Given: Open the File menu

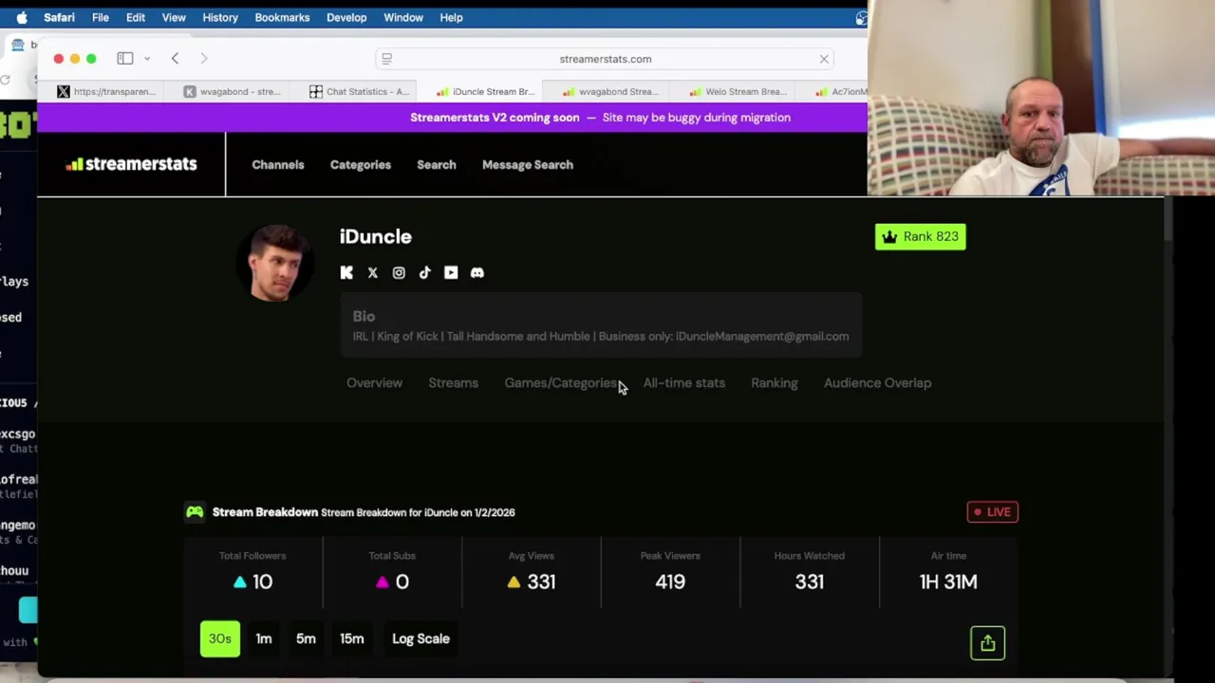Looking at the screenshot, I should pos(100,17).
